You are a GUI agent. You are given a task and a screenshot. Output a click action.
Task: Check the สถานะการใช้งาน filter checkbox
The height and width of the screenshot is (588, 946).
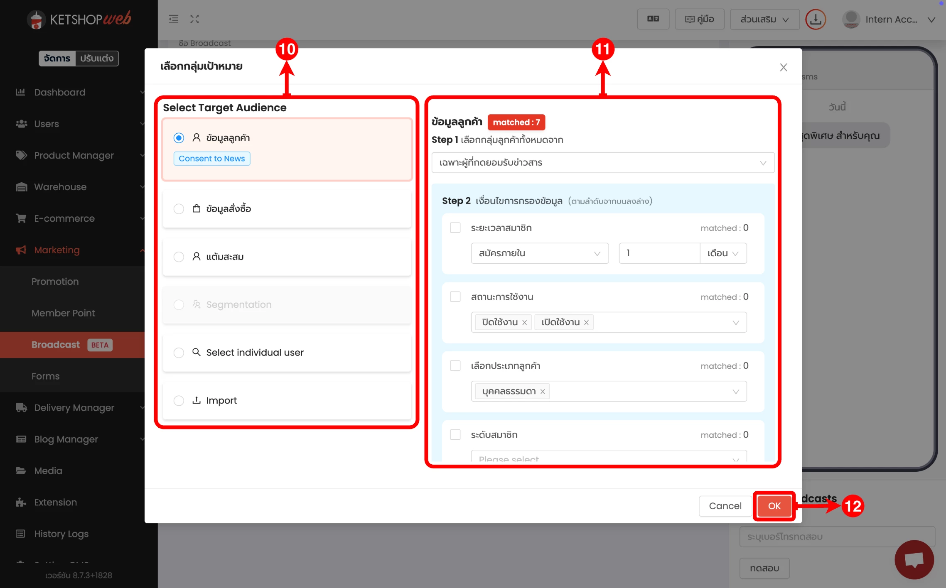[x=455, y=297]
